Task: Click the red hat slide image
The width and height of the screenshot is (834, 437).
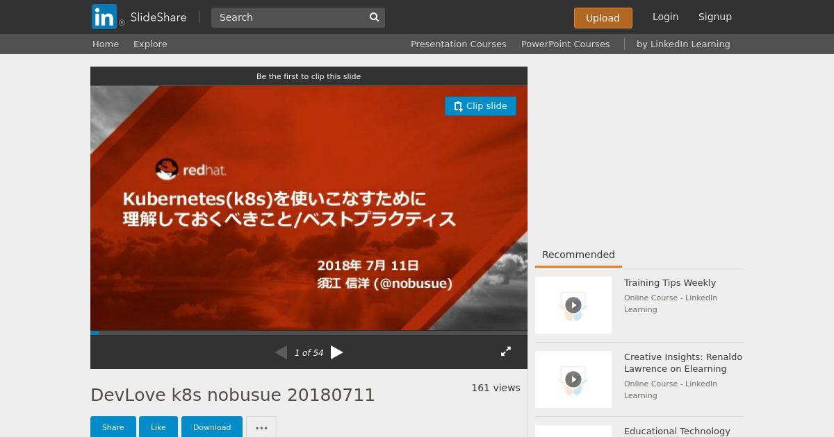Action: [x=309, y=208]
